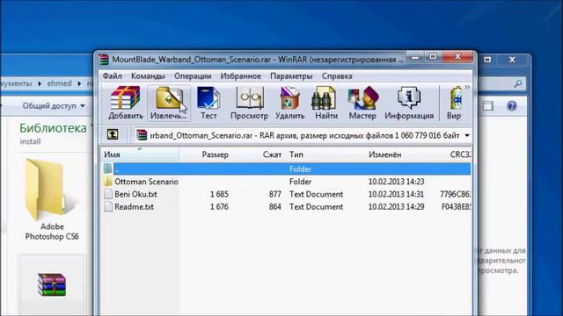Select the parent folder '..' row

point(286,169)
